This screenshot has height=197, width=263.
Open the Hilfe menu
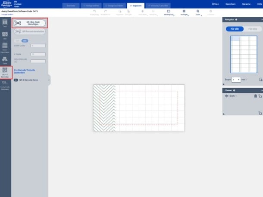click(260, 4)
